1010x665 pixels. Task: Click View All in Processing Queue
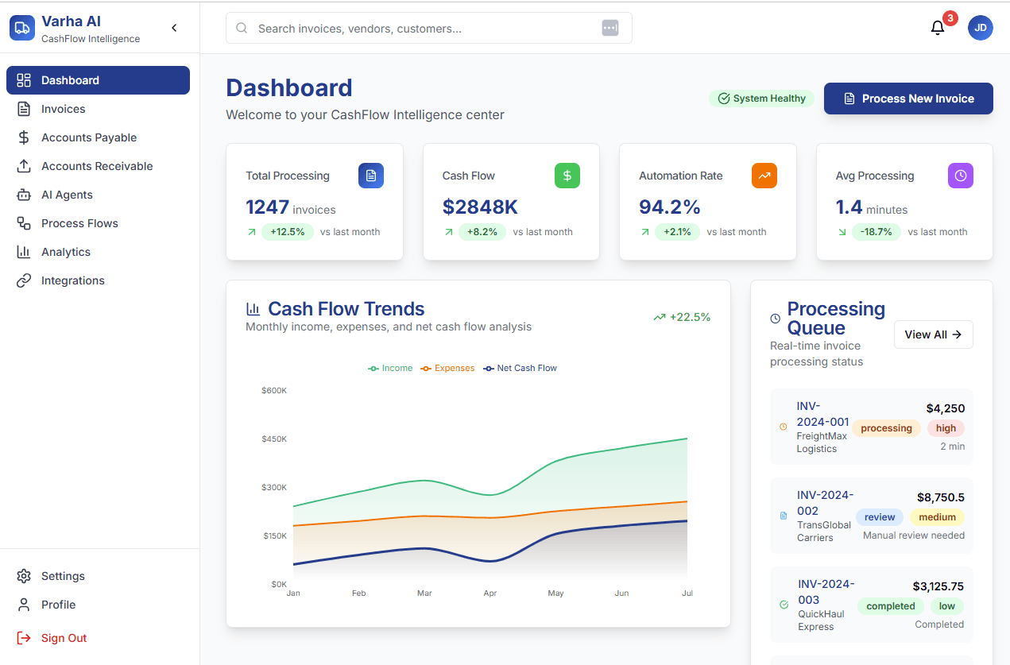(933, 334)
